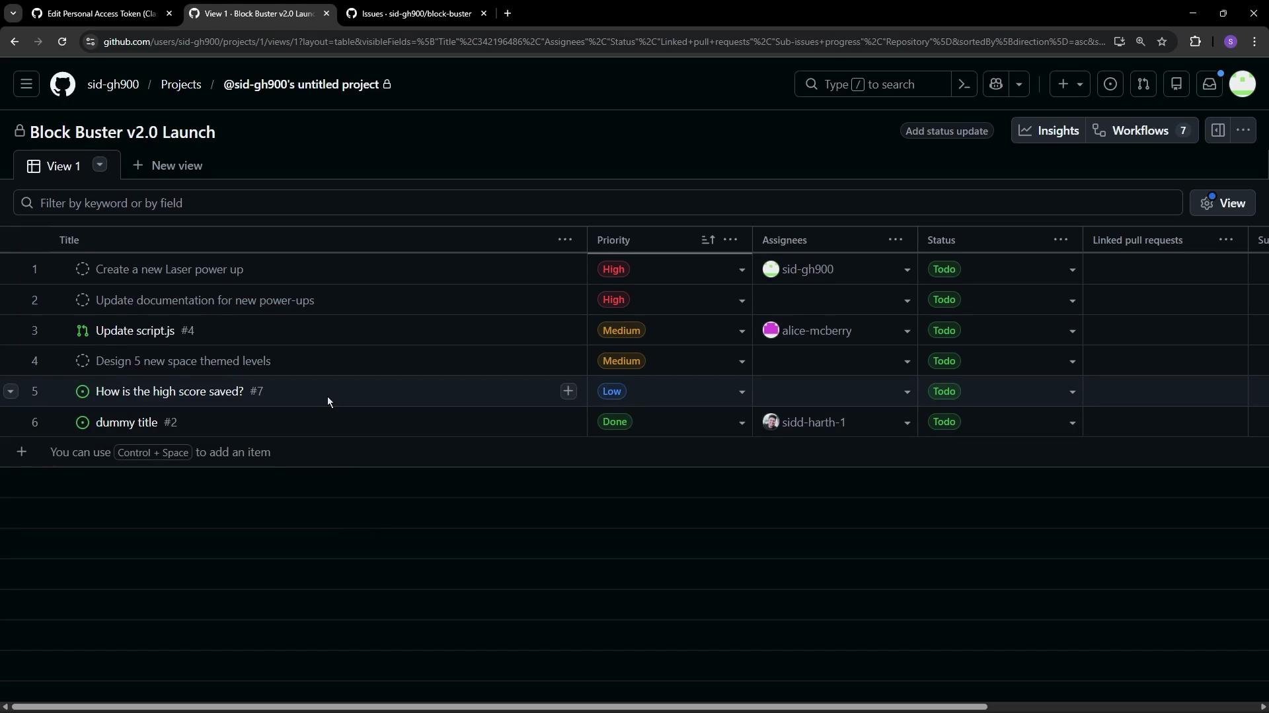
Task: Go to sid-gh900 breadcrumb
Action: click(113, 85)
